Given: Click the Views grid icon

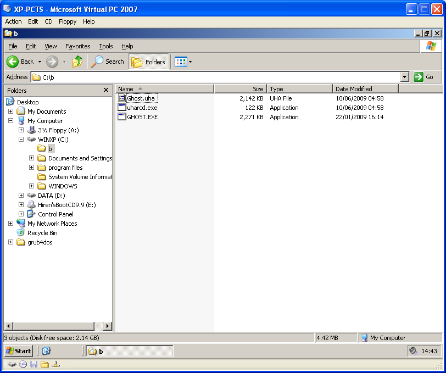Looking at the screenshot, I should pos(181,62).
